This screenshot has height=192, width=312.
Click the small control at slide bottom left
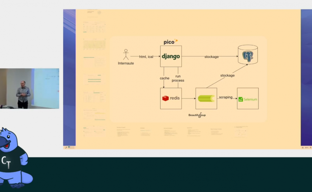click(66, 147)
